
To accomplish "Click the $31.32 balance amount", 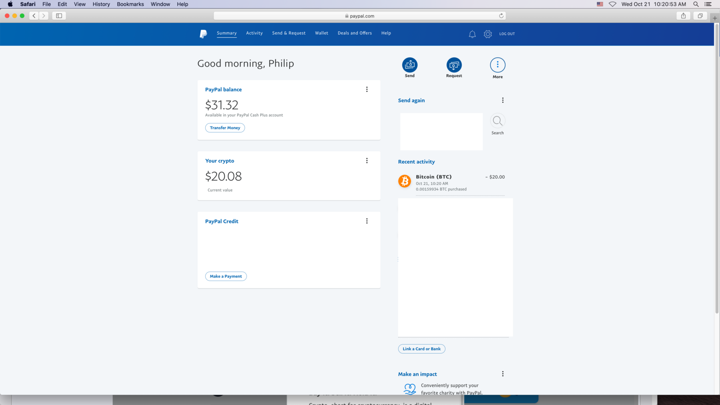I will tap(222, 105).
